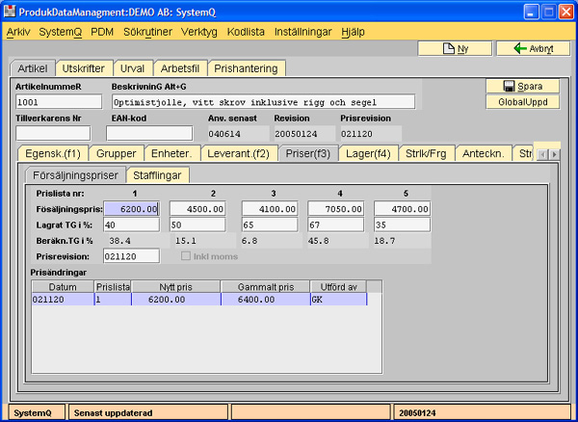The image size is (578, 422).
Task: Click the Utförd av column header
Action: (338, 287)
